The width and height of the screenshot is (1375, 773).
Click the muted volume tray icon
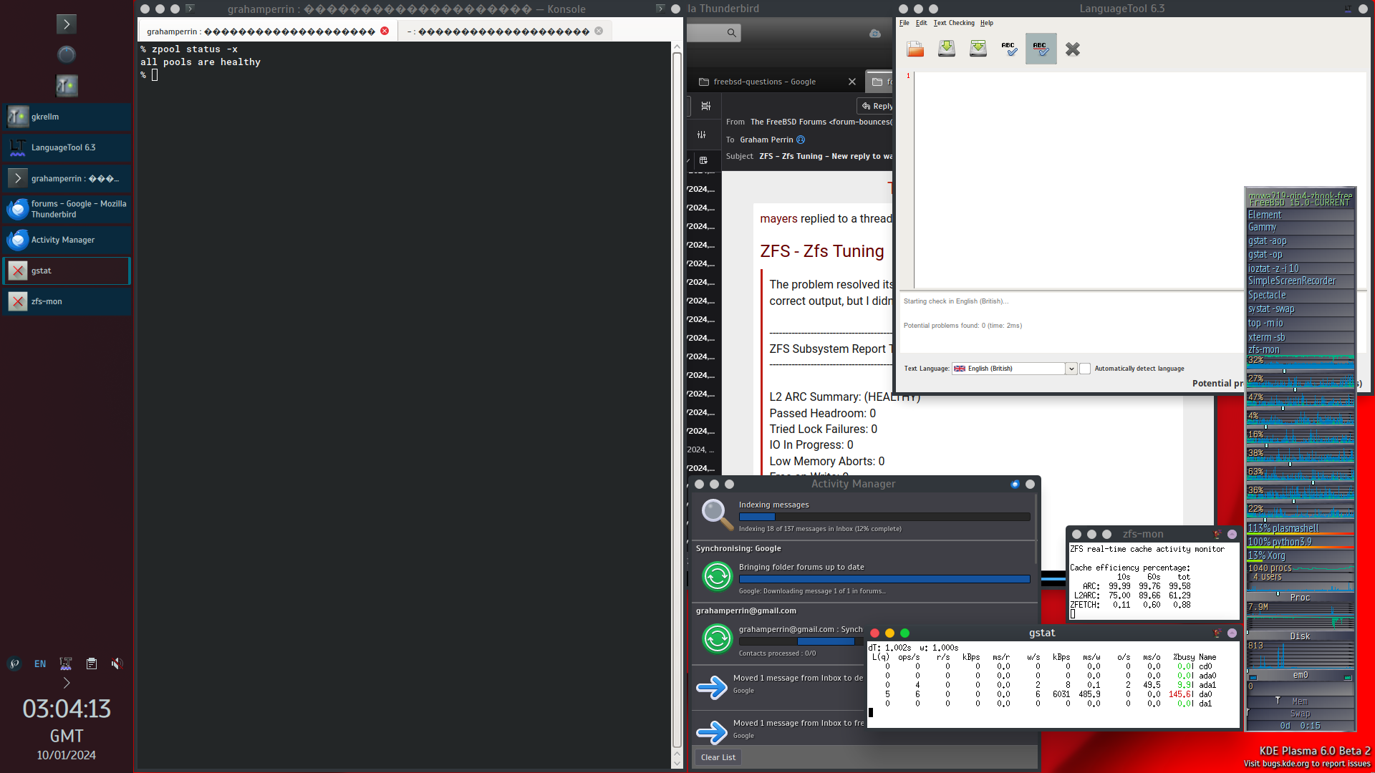[x=117, y=663]
